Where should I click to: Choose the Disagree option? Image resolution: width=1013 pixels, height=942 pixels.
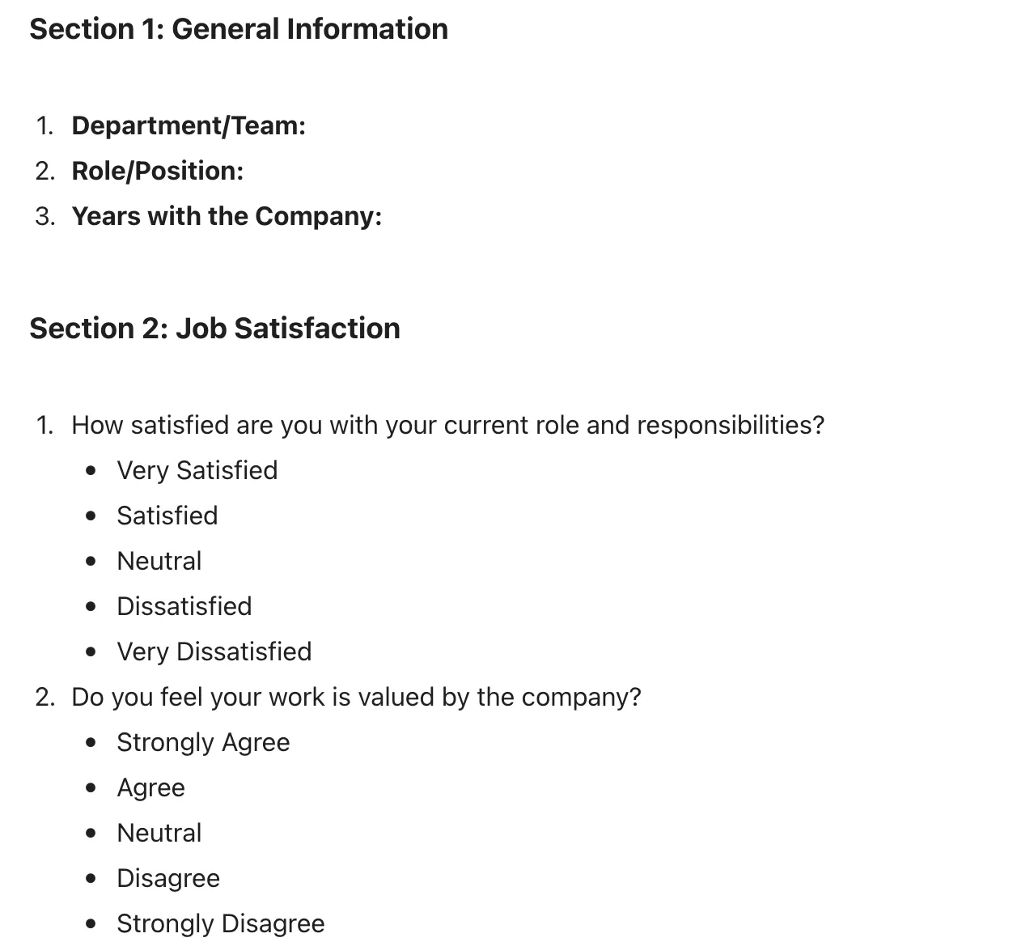coord(168,878)
